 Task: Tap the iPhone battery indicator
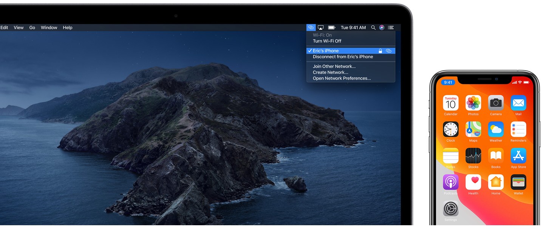[x=527, y=82]
